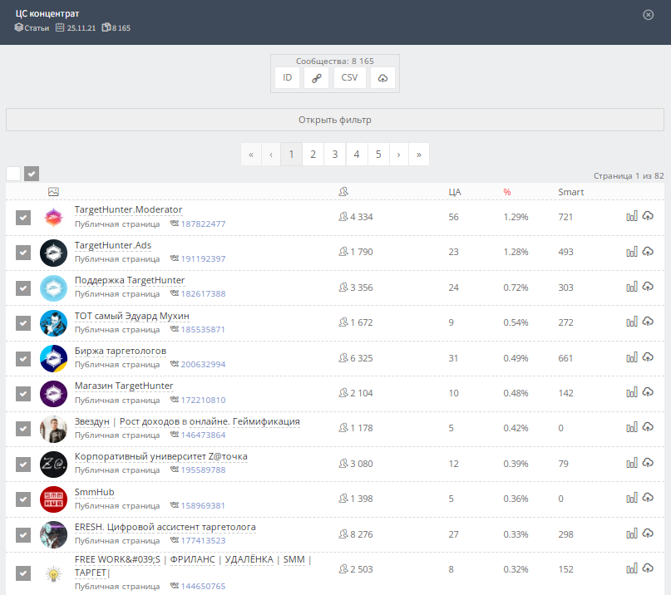Go to previous page with ‹ button
Screen dimensions: 671x595
coord(271,155)
